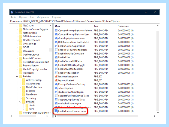This screenshot has height=127, width=169.
Task: Click the Registry Editor app icon in title bar
Action: click(x=12, y=12)
